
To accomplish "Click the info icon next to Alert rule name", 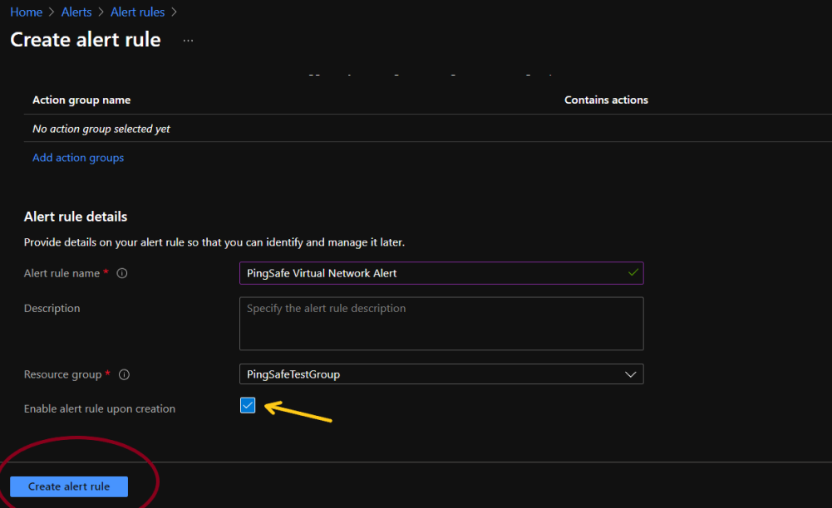I will pos(122,274).
